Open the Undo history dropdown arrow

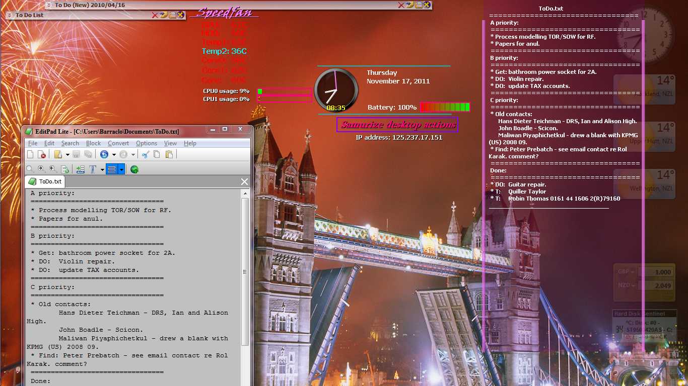(x=114, y=155)
